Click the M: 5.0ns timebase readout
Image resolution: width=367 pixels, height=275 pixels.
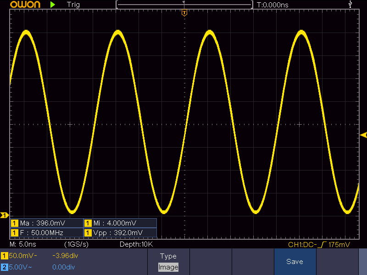(x=22, y=244)
